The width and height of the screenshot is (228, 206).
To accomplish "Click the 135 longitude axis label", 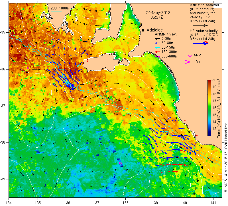I will (38, 203).
